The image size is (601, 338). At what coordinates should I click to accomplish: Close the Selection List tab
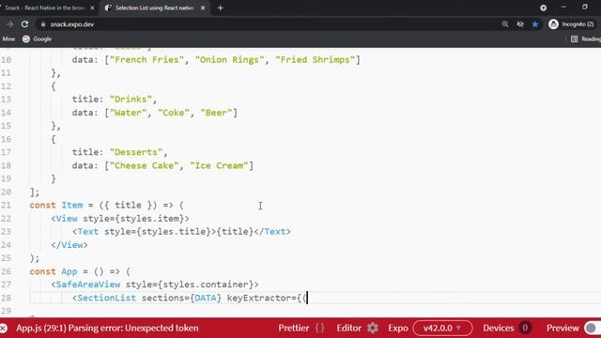click(203, 8)
